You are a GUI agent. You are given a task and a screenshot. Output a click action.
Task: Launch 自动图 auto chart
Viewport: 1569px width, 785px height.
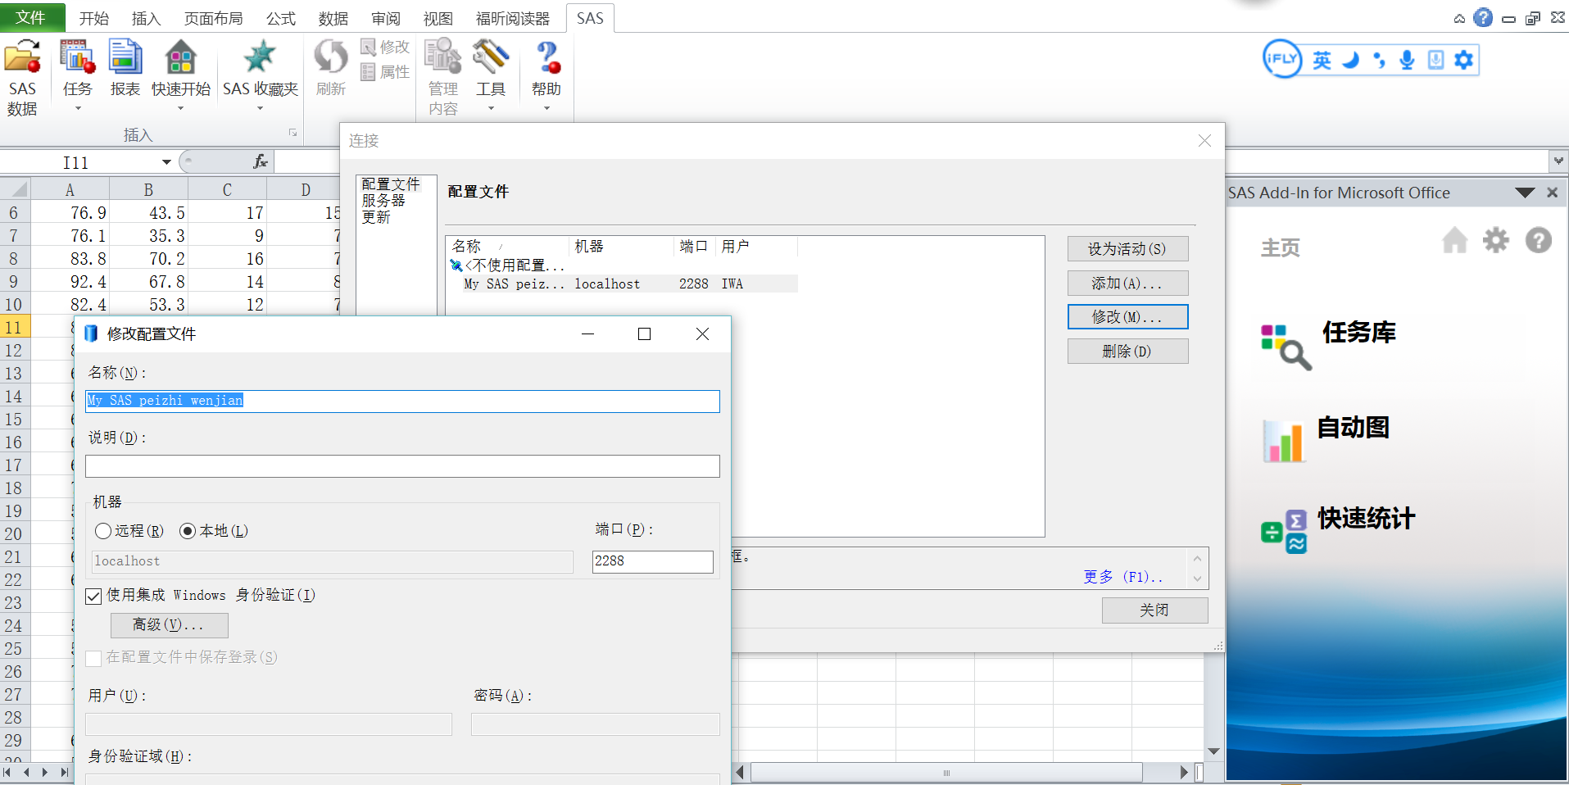(1325, 438)
